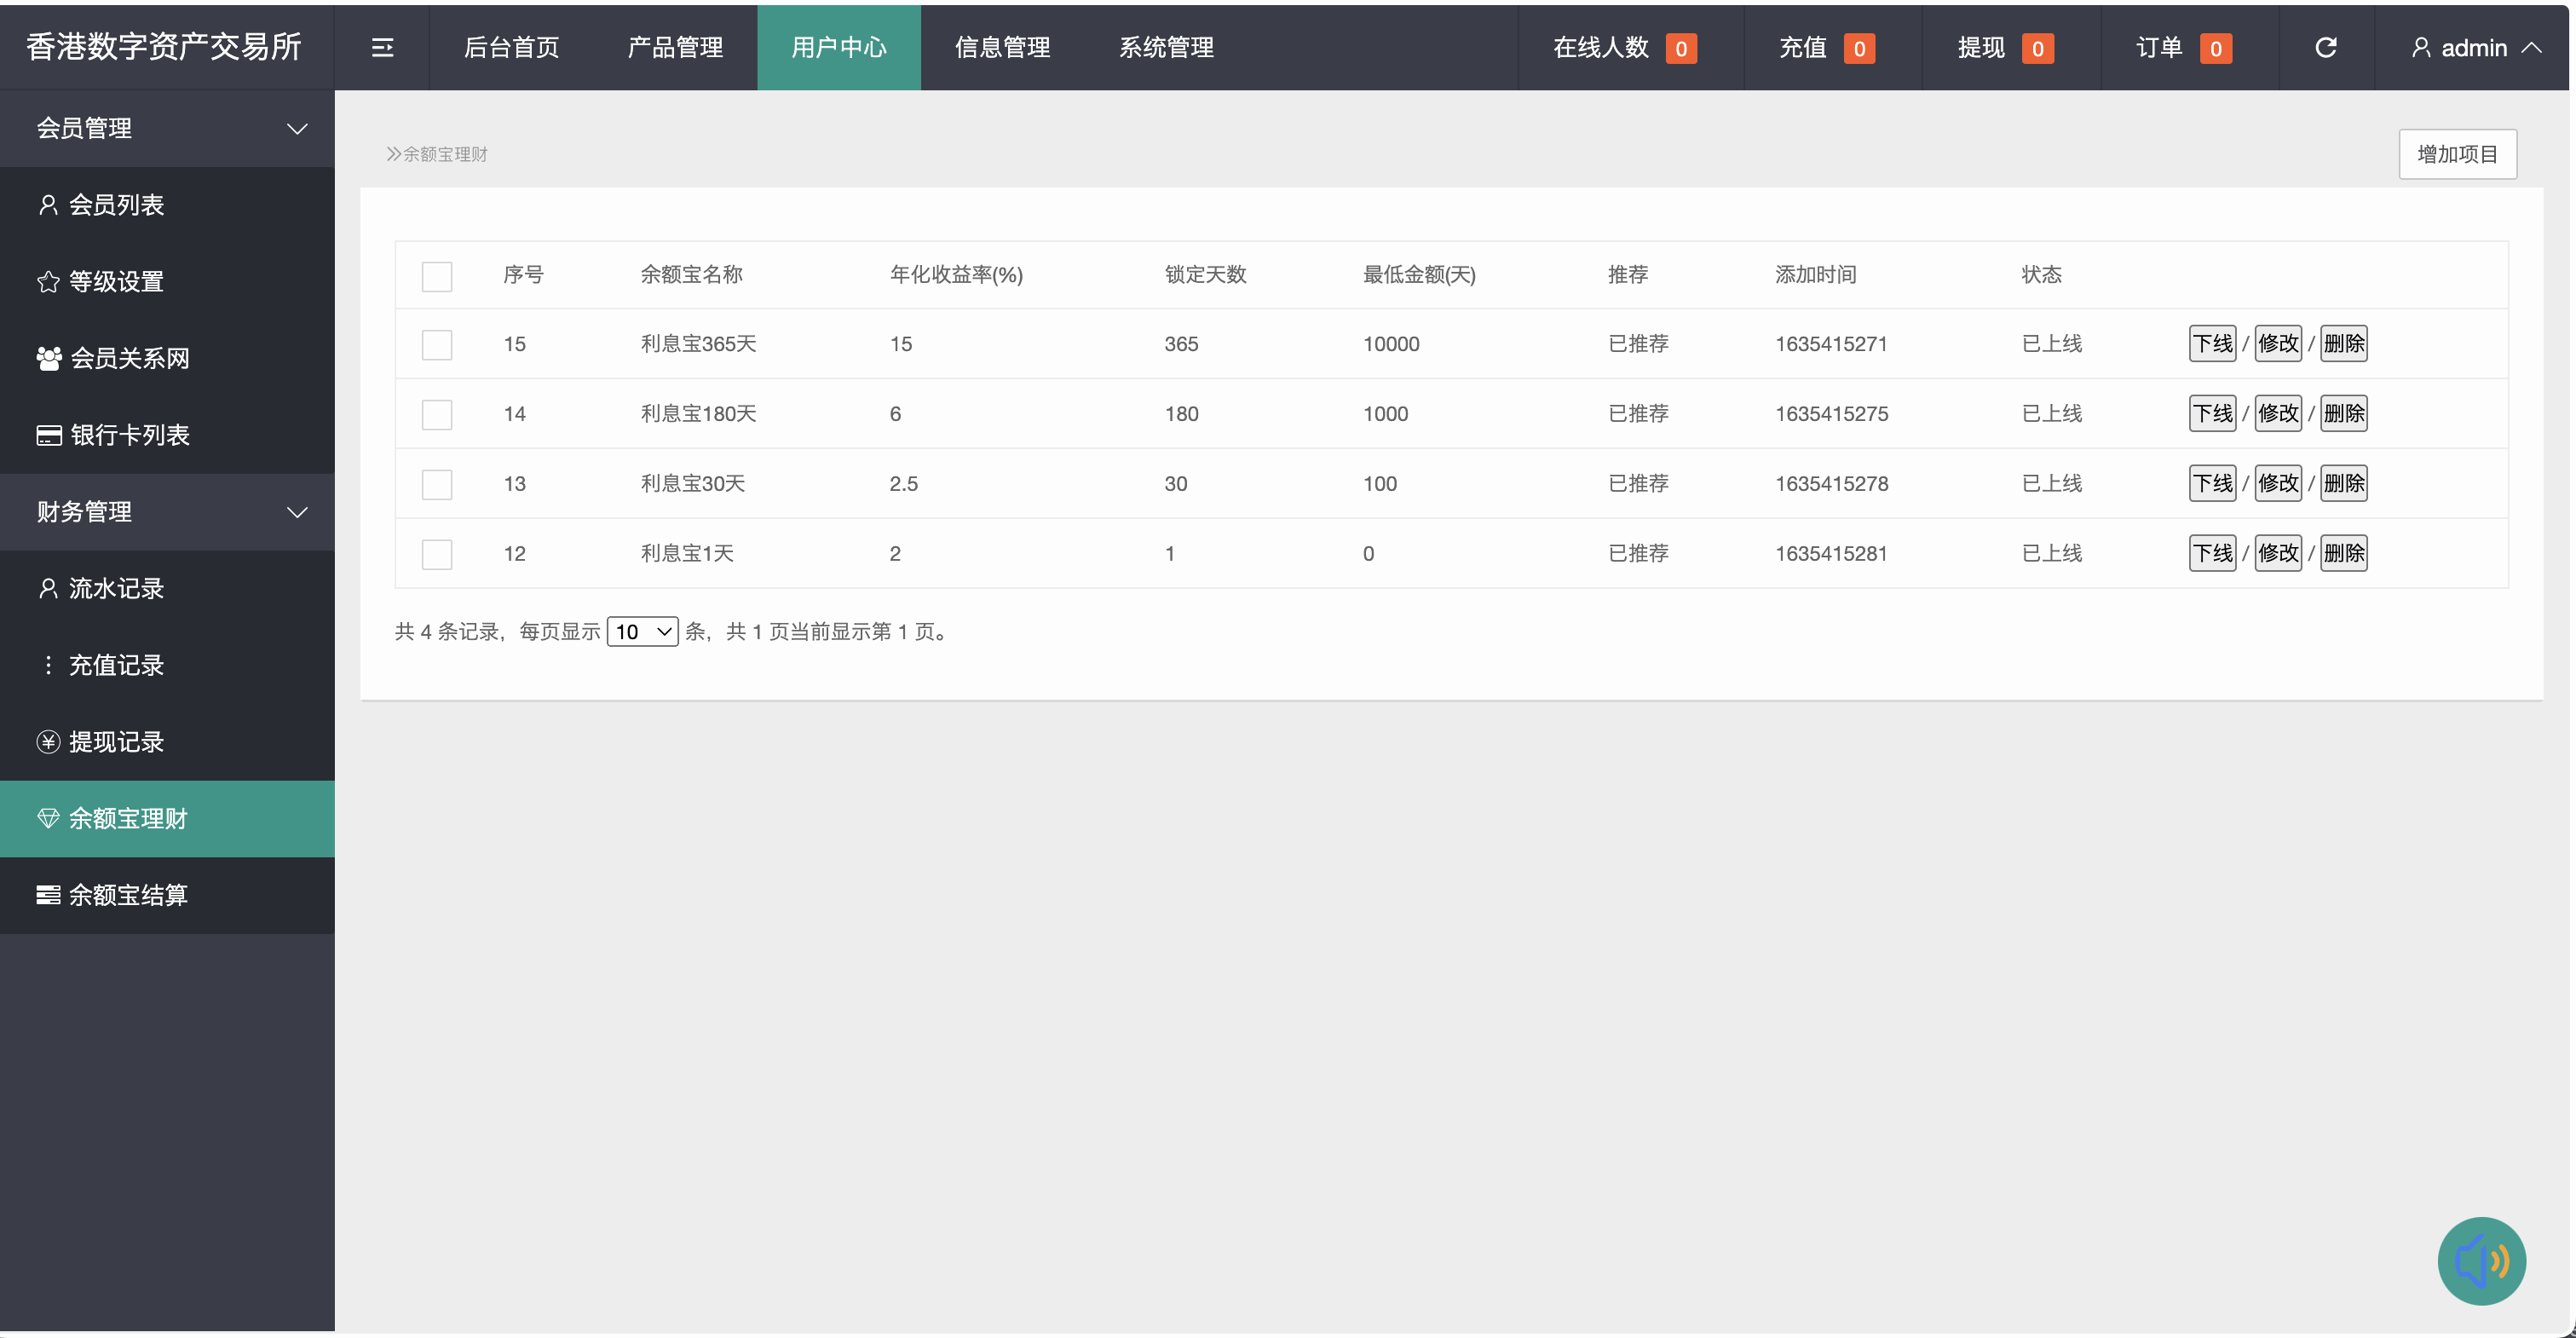2576x1338 pixels.
Task: Click the 充值记录 icon
Action: coord(47,665)
